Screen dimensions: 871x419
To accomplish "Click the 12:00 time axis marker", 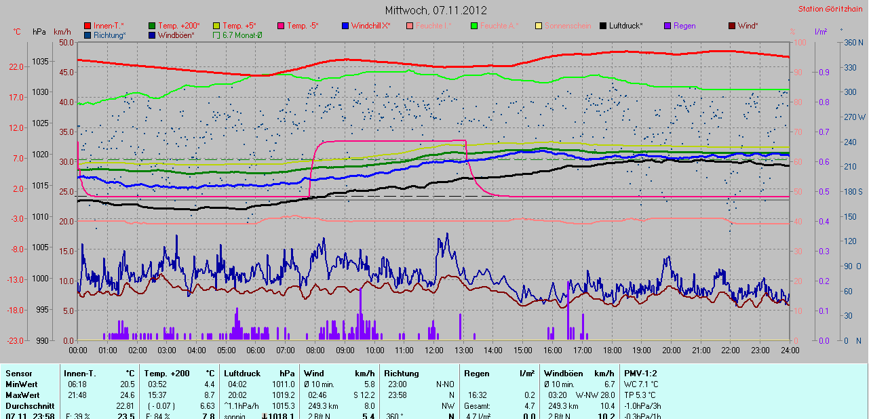I will point(433,351).
